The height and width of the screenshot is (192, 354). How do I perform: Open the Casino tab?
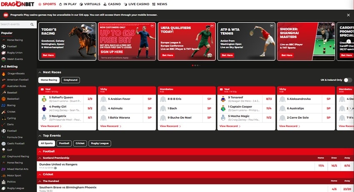[112, 4]
